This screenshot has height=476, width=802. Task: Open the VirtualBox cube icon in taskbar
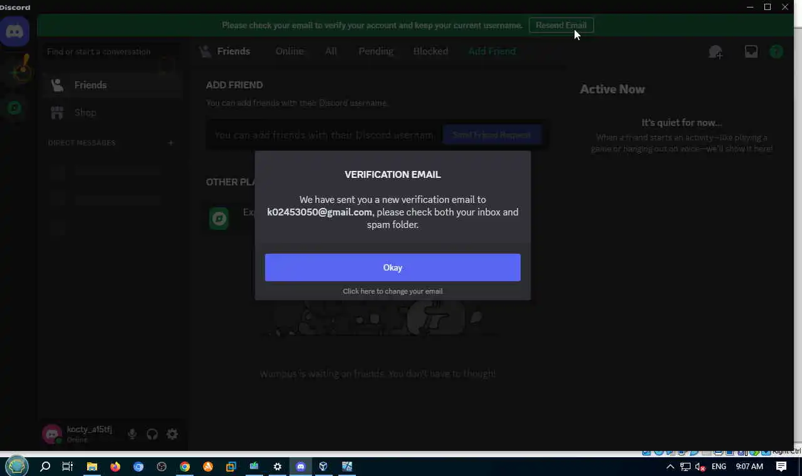pos(323,467)
